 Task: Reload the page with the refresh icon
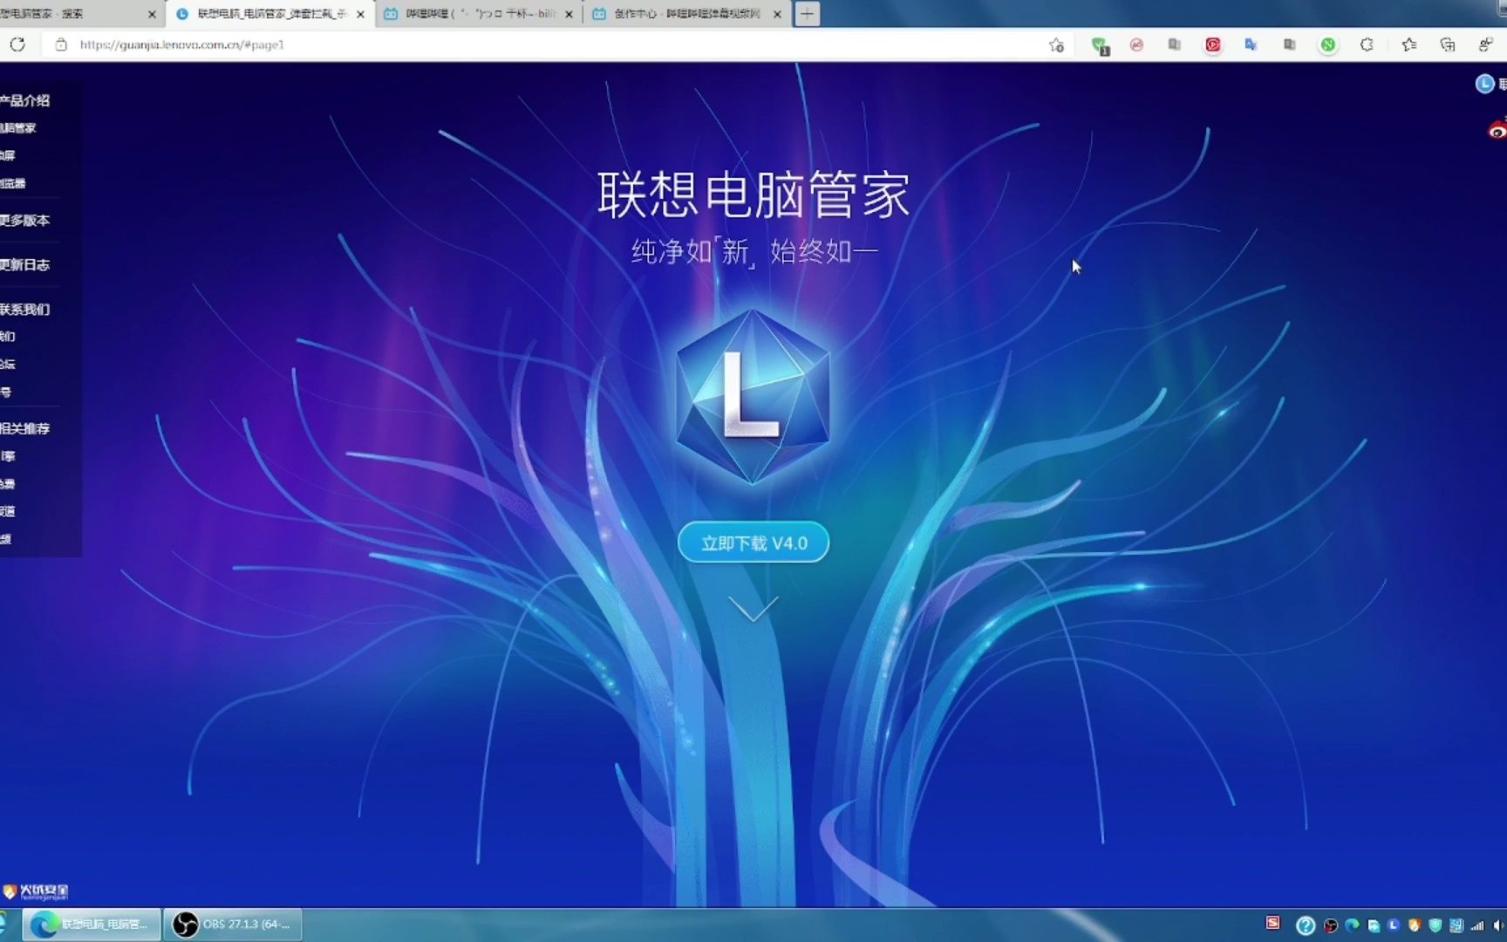(x=17, y=44)
